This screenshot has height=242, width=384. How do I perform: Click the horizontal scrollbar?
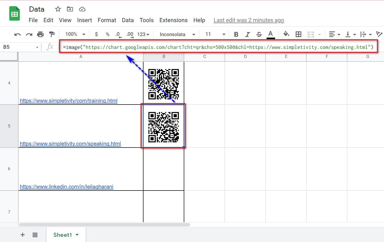pos(105,225)
